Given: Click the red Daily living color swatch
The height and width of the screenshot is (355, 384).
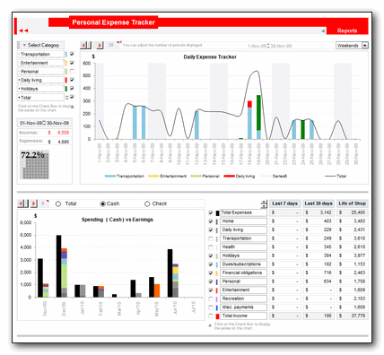Looking at the screenshot, I should (x=66, y=80).
